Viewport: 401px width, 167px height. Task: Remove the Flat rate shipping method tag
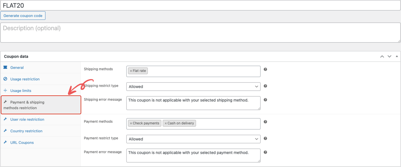[x=131, y=71]
